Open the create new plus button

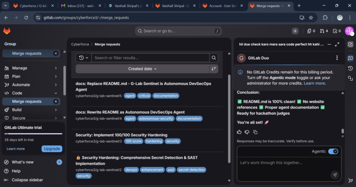(295, 31)
